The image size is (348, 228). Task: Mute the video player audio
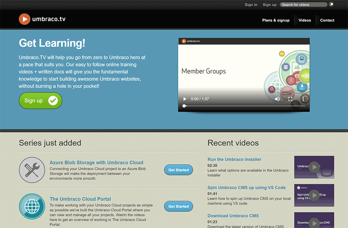pyautogui.click(x=277, y=99)
